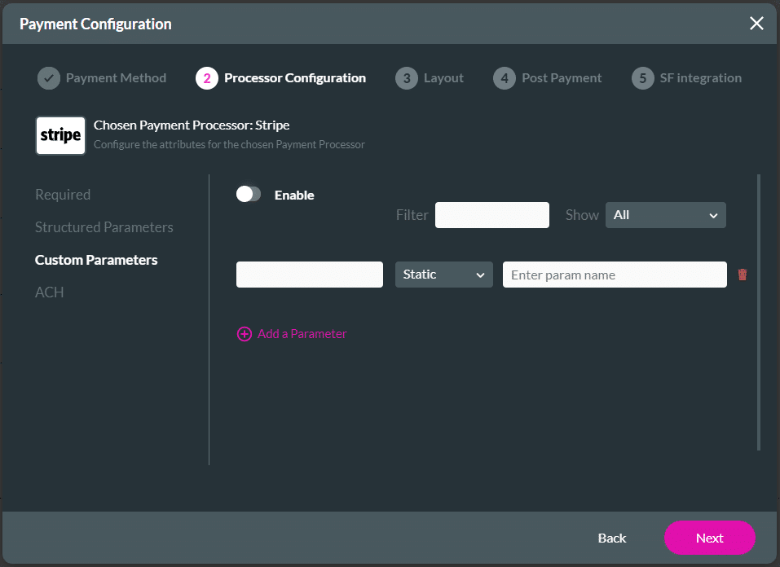780x567 pixels.
Task: Click the step 3 Layout circle icon
Action: pos(407,77)
